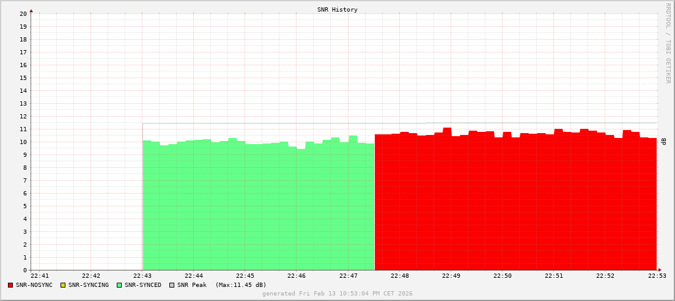The width and height of the screenshot is (675, 301).
Task: Click the yellow SNR-SYNCING legend swatch
Action: pyautogui.click(x=62, y=285)
